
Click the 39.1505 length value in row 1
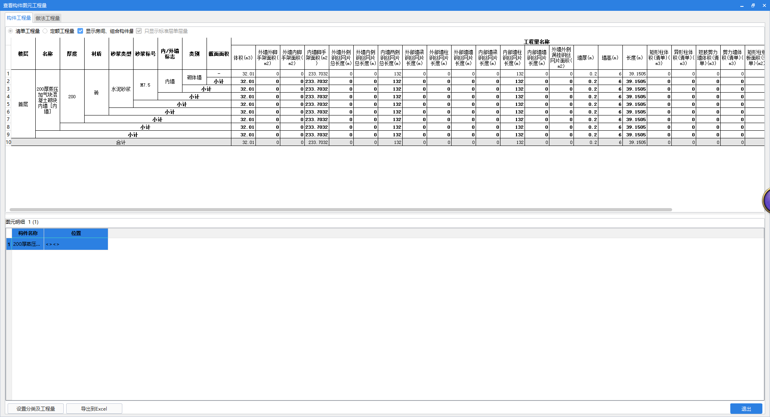tap(634, 74)
